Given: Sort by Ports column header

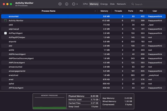Looking at the screenshot, I should (131, 11).
